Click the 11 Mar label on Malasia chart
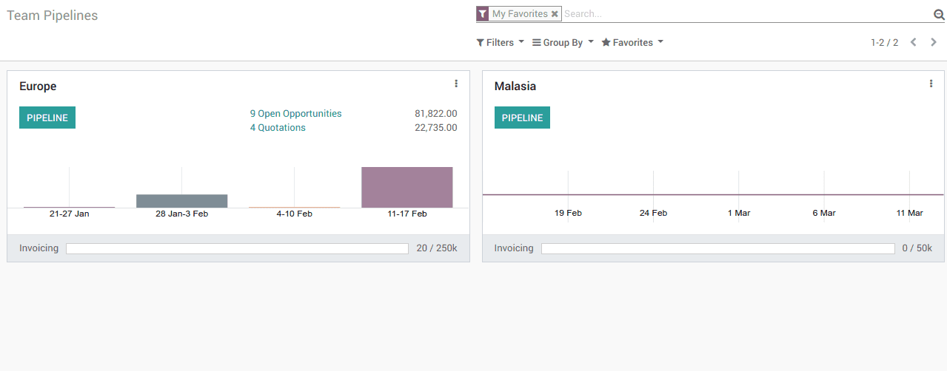Viewport: 947px width, 371px height. [x=910, y=213]
